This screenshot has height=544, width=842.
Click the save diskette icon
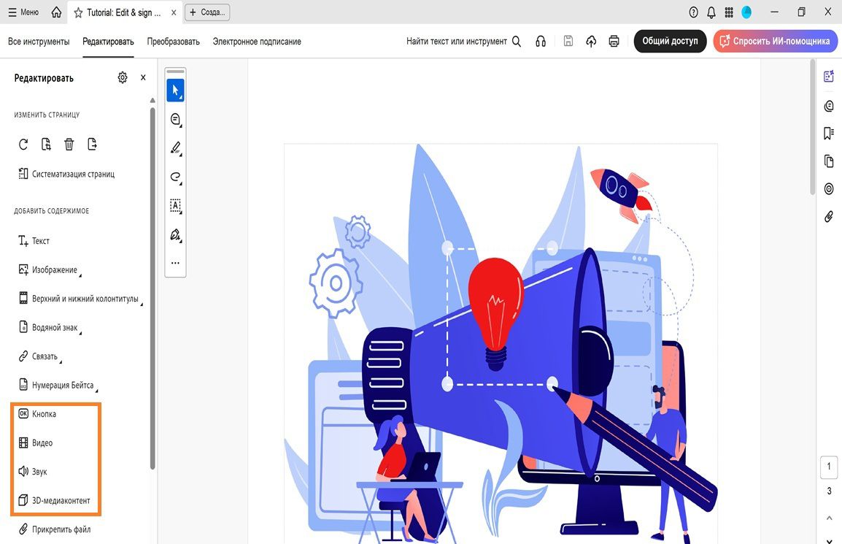coord(568,41)
